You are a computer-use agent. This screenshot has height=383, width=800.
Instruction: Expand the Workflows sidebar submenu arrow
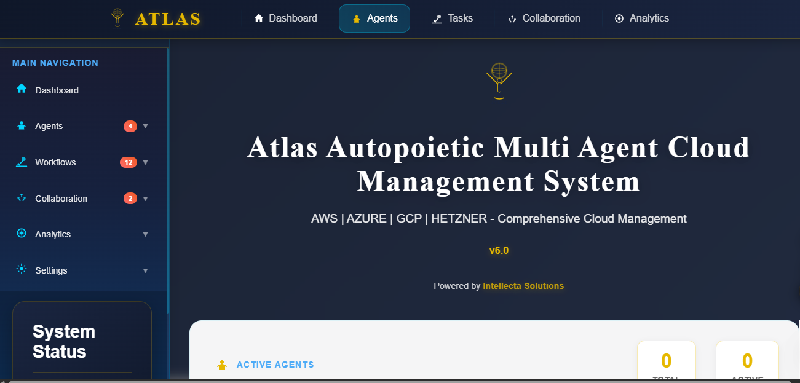pyautogui.click(x=146, y=162)
